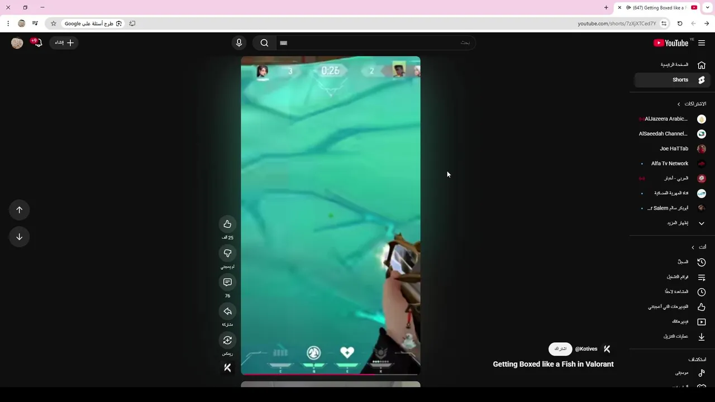Open the channel below Al Arabi news
The height and width of the screenshot is (402, 715).
[x=672, y=193]
